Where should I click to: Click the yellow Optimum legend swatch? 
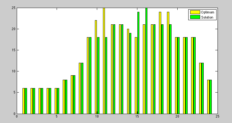tap(195, 12)
